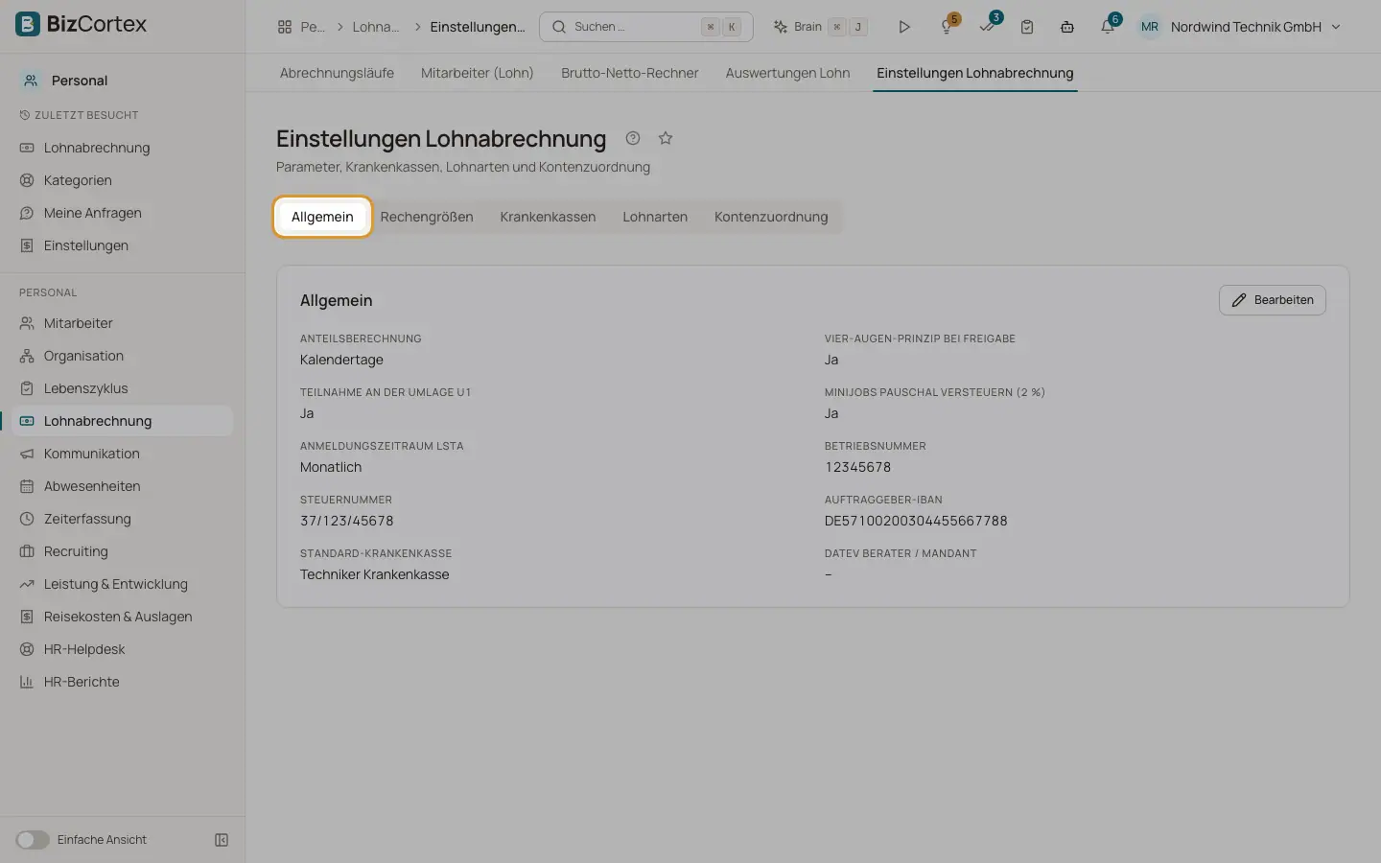Select the Allgemein tab
1381x863 pixels.
[x=322, y=217]
